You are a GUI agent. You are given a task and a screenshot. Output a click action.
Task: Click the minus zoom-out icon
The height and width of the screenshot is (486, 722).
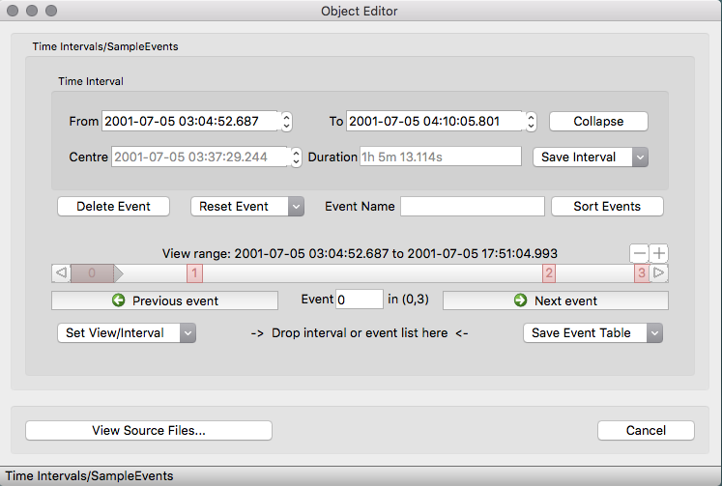(x=639, y=253)
